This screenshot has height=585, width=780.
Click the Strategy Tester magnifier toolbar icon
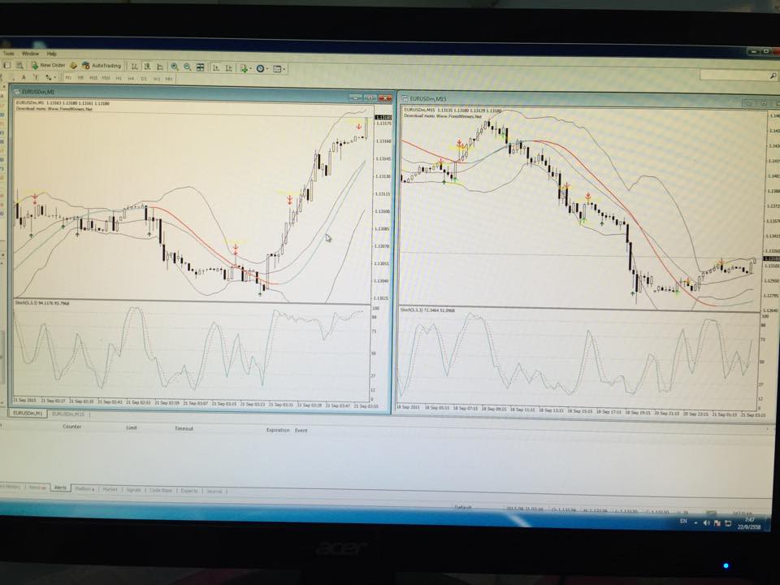19,65
